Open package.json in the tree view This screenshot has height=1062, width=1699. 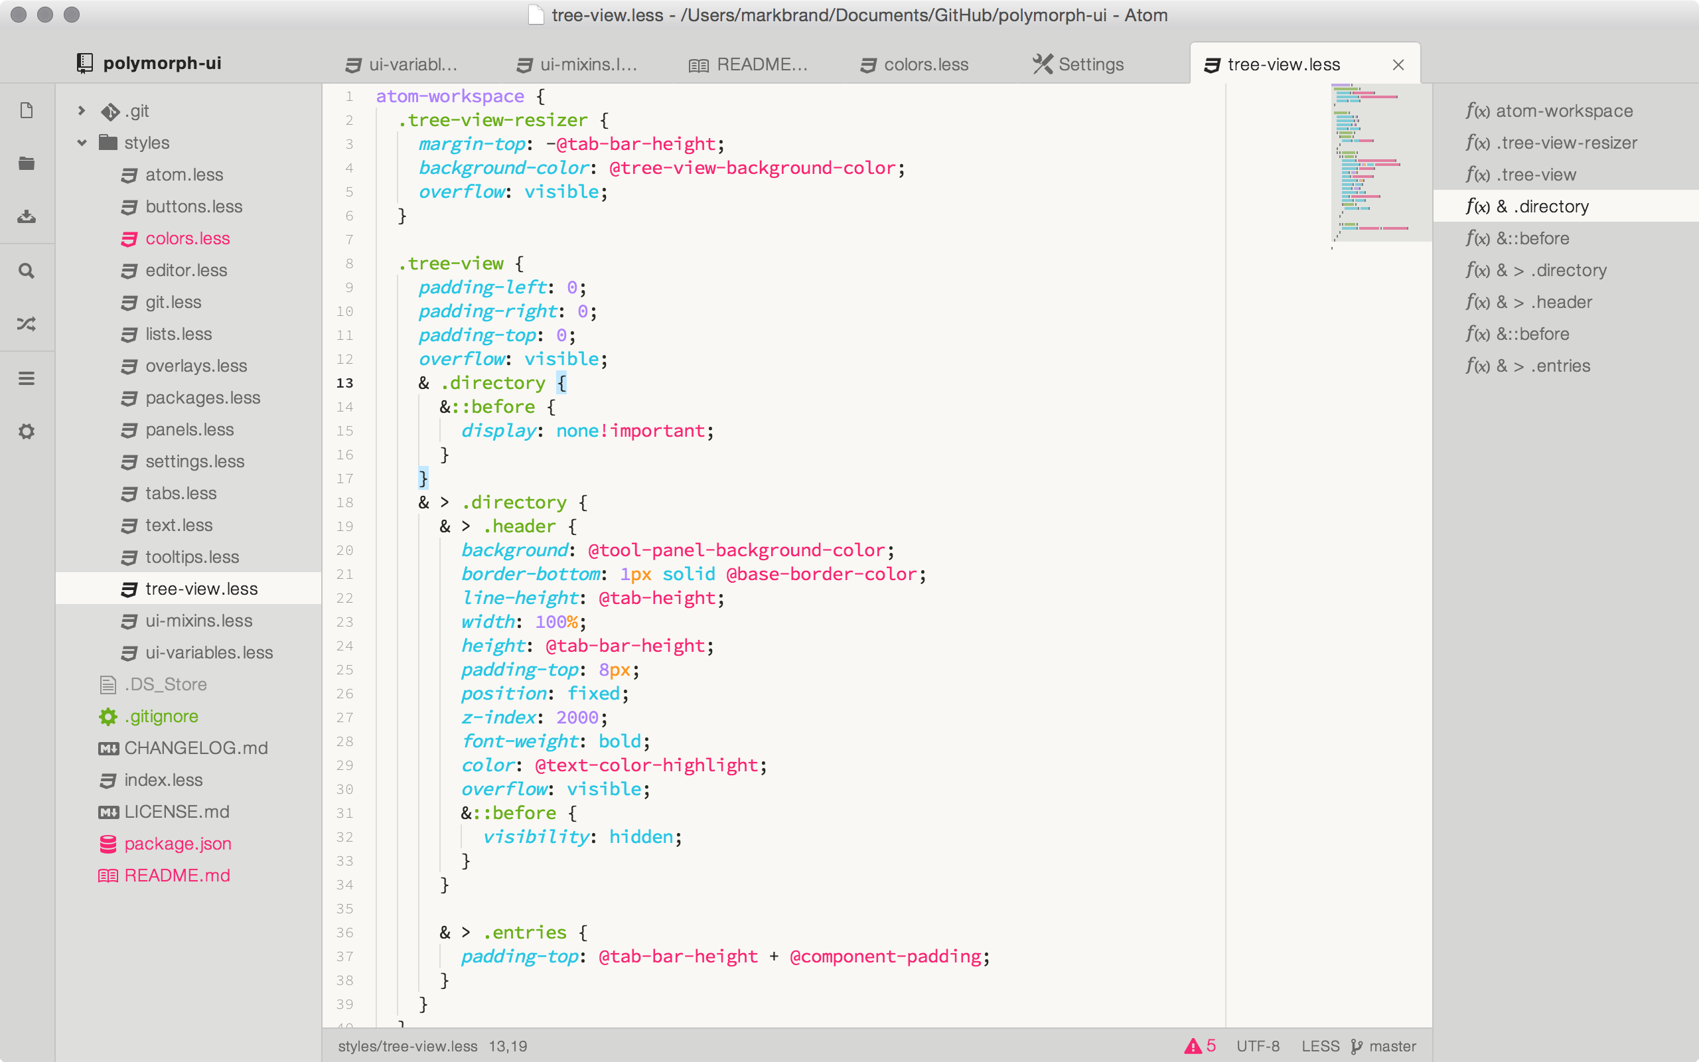point(177,844)
